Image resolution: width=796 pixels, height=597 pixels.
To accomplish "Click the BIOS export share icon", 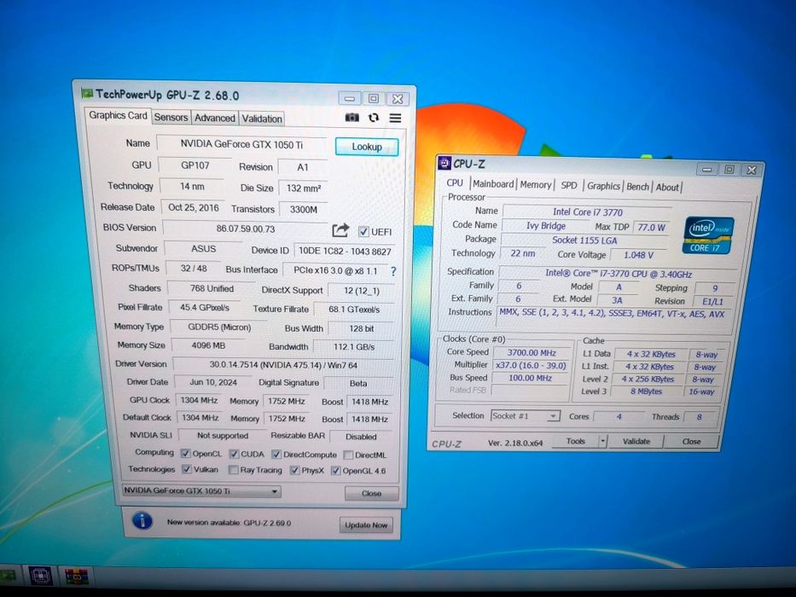I will pos(340,230).
